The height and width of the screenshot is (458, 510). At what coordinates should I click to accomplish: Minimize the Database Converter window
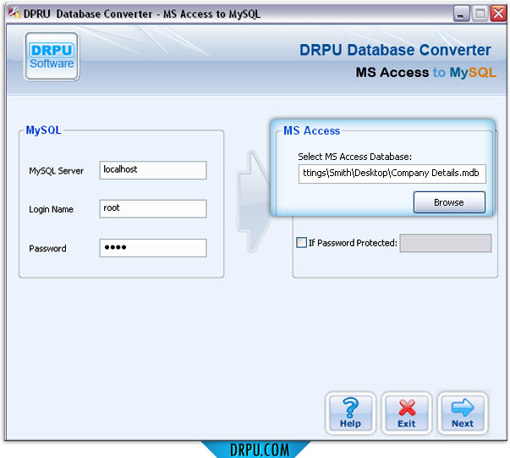point(462,14)
